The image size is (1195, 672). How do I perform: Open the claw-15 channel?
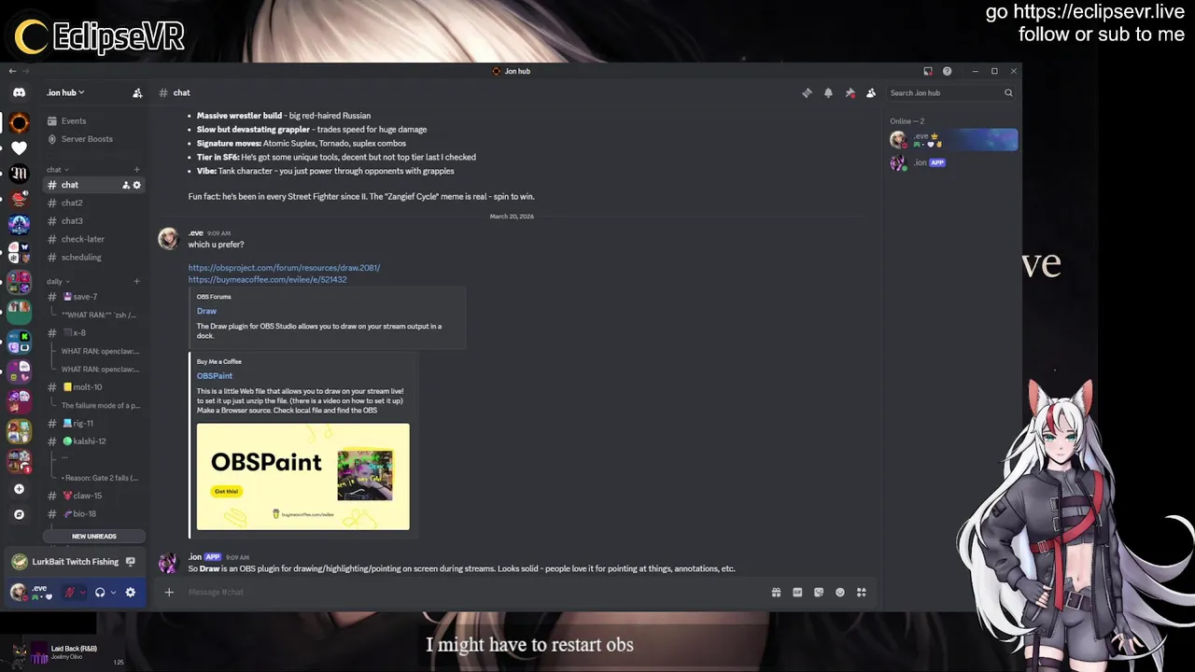coord(88,496)
